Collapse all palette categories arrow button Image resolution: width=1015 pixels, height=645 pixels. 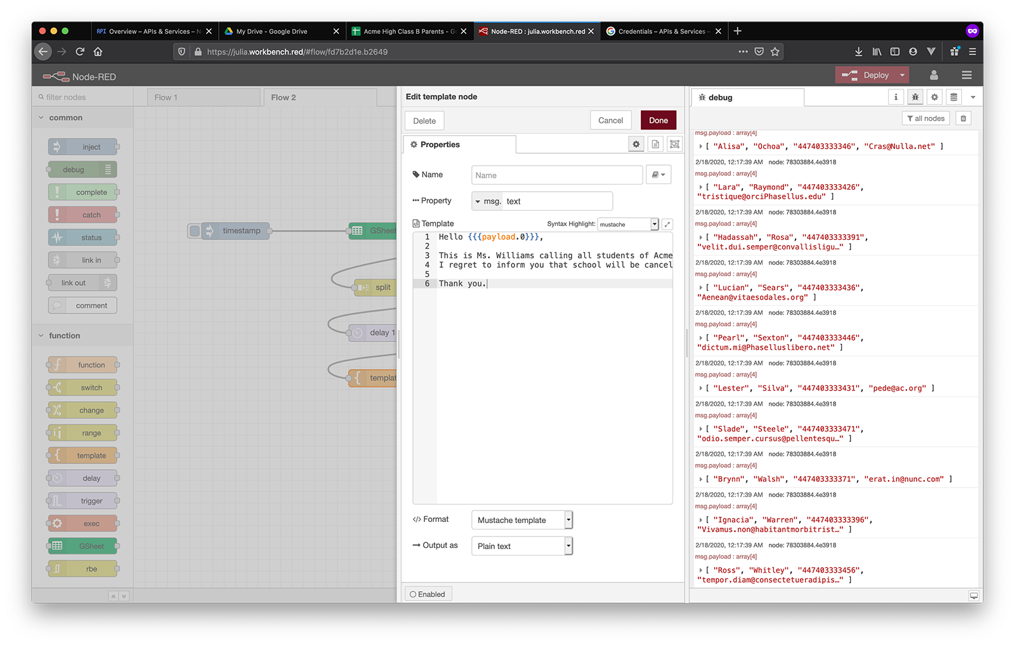pos(113,596)
